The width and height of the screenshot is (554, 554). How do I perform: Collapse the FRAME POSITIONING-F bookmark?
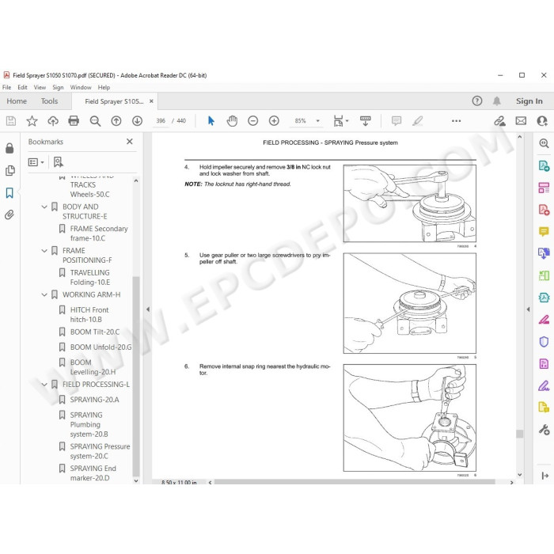pos(44,251)
